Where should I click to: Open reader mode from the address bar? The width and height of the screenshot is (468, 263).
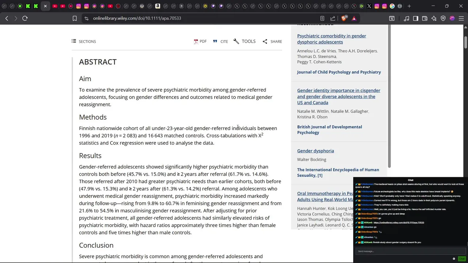click(x=322, y=18)
